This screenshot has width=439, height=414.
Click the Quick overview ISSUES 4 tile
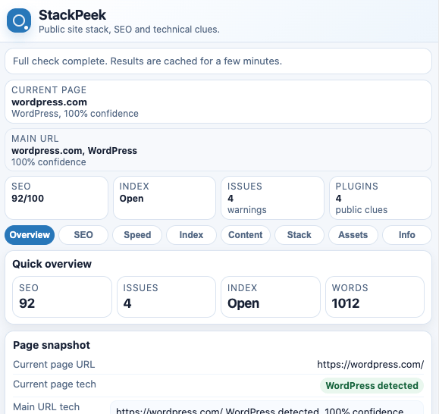pyautogui.click(x=166, y=297)
